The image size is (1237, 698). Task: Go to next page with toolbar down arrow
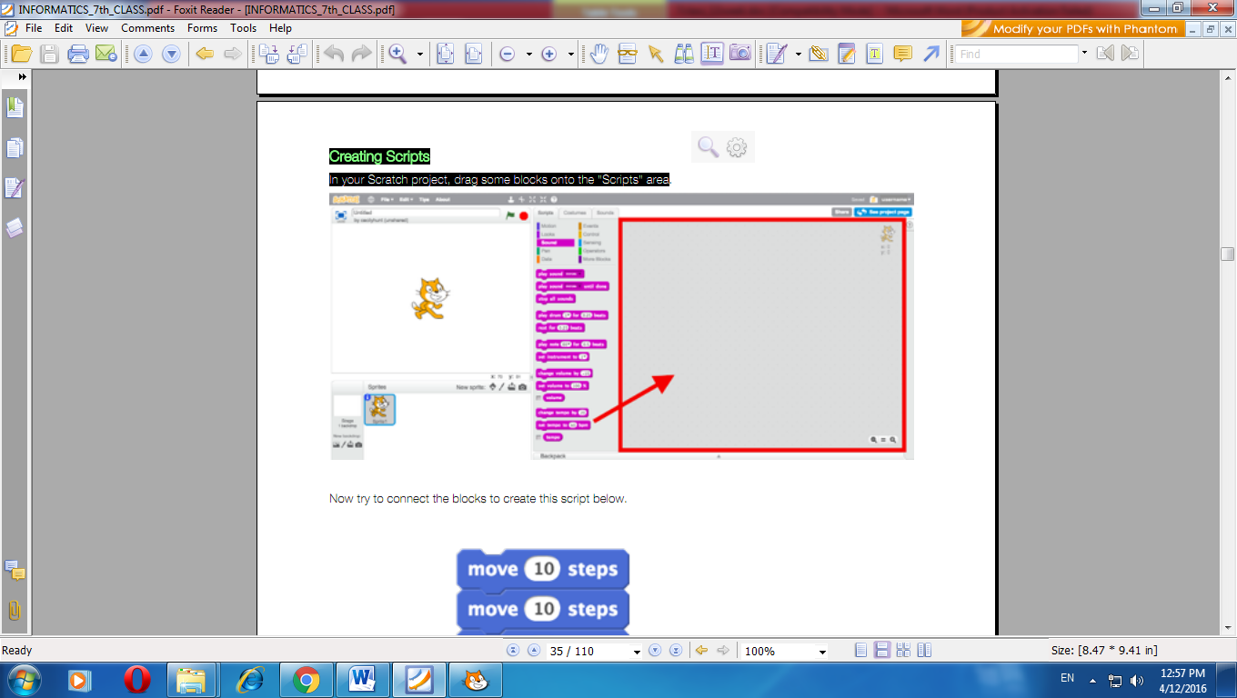171,54
